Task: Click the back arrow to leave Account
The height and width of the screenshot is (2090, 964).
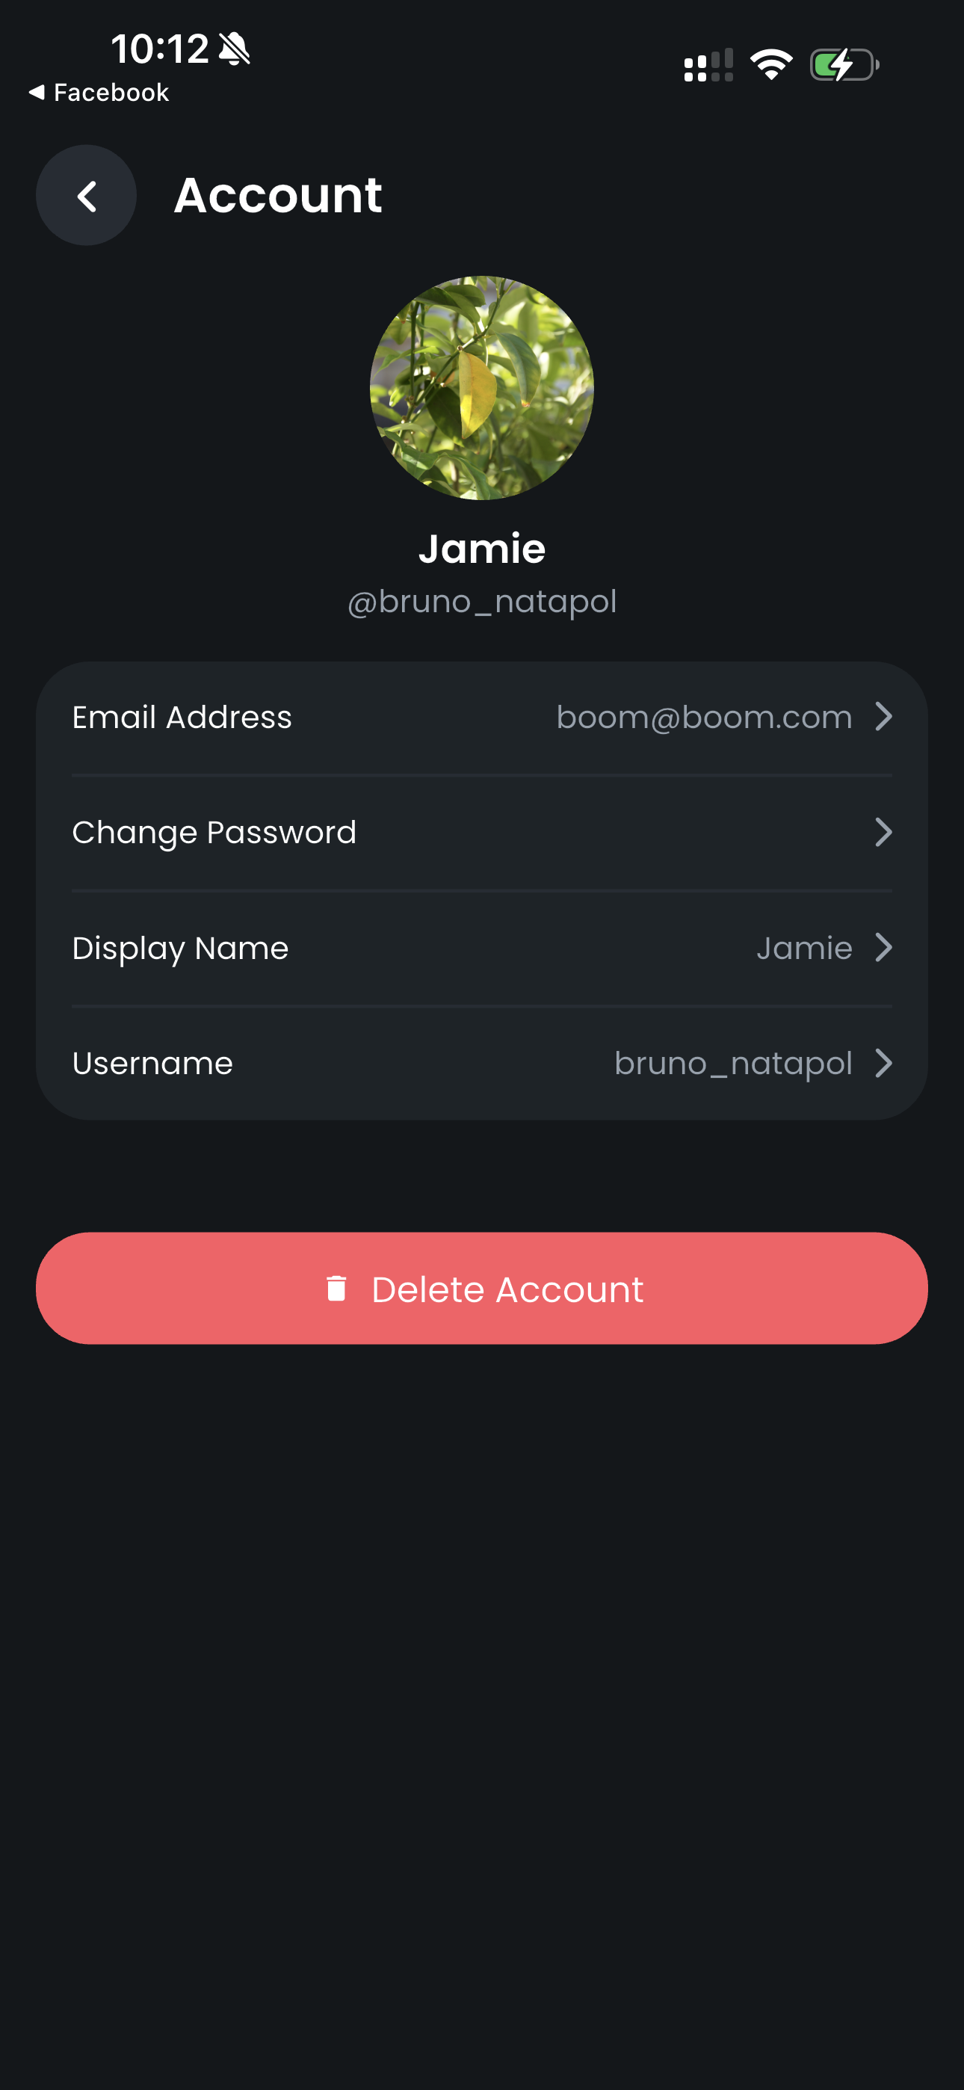Action: (86, 194)
